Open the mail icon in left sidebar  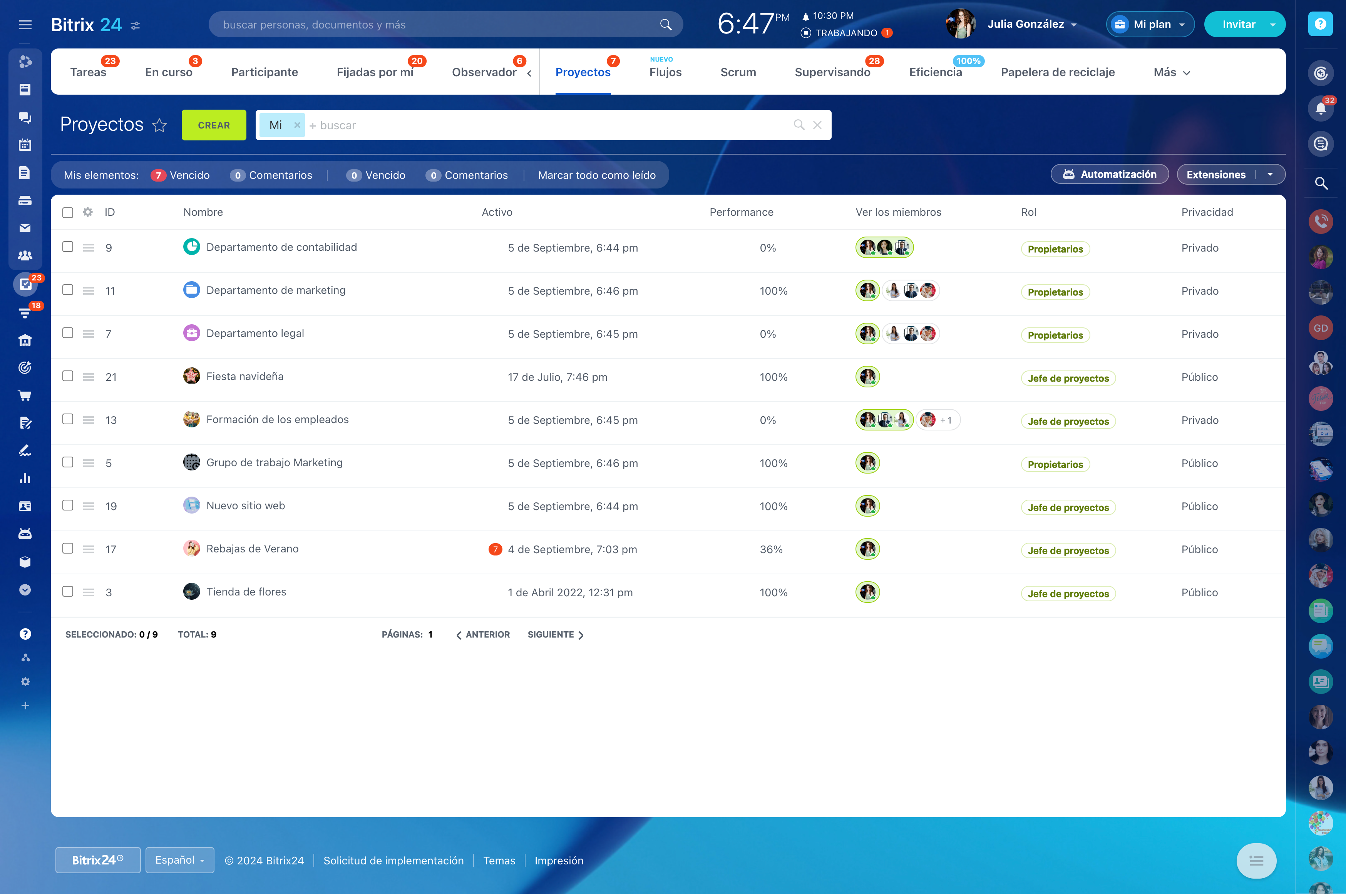[25, 228]
